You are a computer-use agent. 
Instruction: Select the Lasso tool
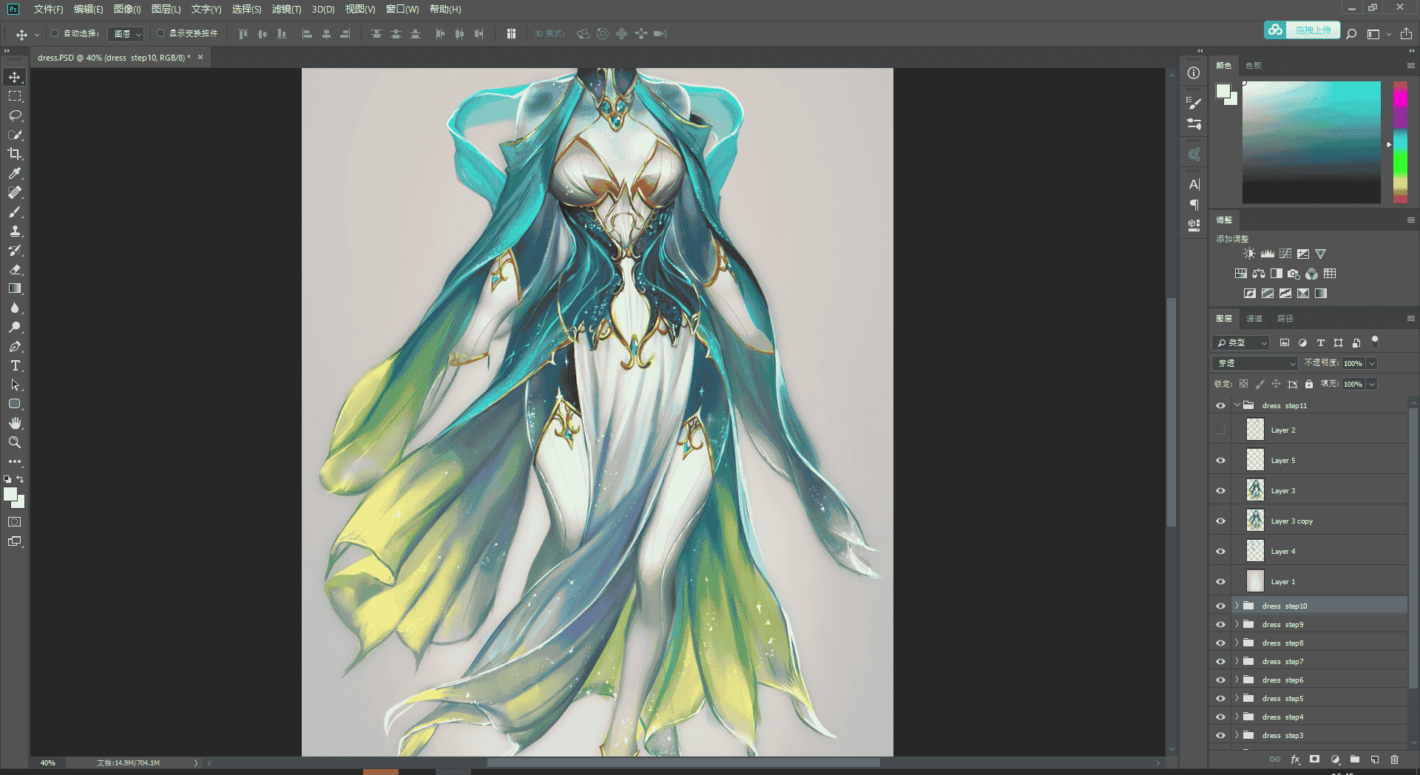pyautogui.click(x=15, y=115)
